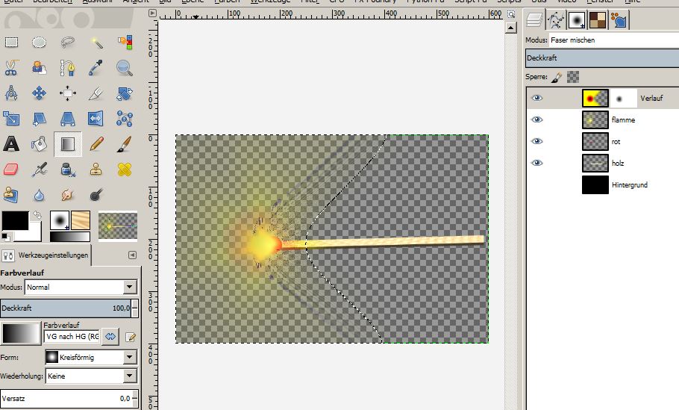Toggle the lock alpha channel checkerboard icon
The height and width of the screenshot is (410, 679).
point(573,77)
